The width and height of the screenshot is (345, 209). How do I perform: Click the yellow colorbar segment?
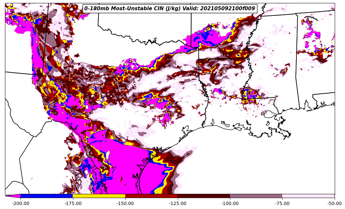[99, 196]
